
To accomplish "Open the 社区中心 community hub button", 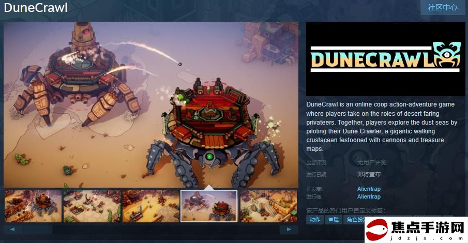I will (443, 7).
